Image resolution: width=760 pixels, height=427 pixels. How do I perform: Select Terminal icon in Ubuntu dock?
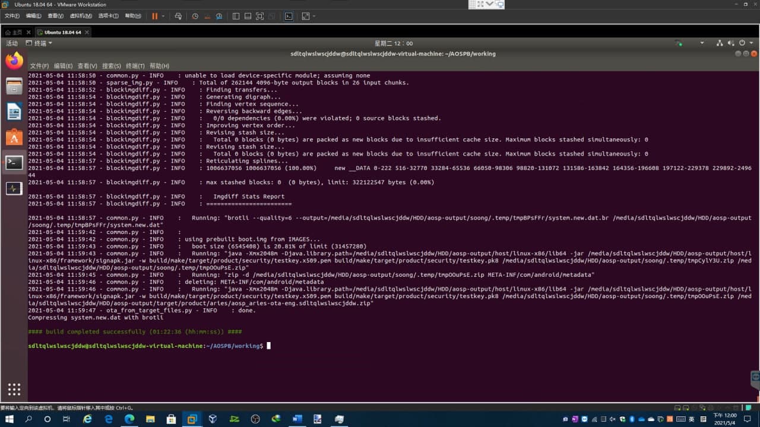coord(14,163)
